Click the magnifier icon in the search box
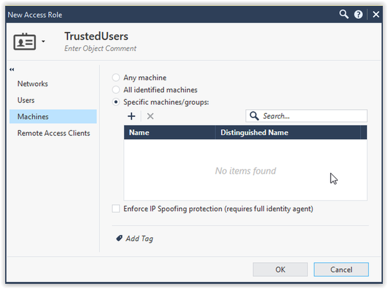This screenshot has width=388, height=289. pos(254,116)
